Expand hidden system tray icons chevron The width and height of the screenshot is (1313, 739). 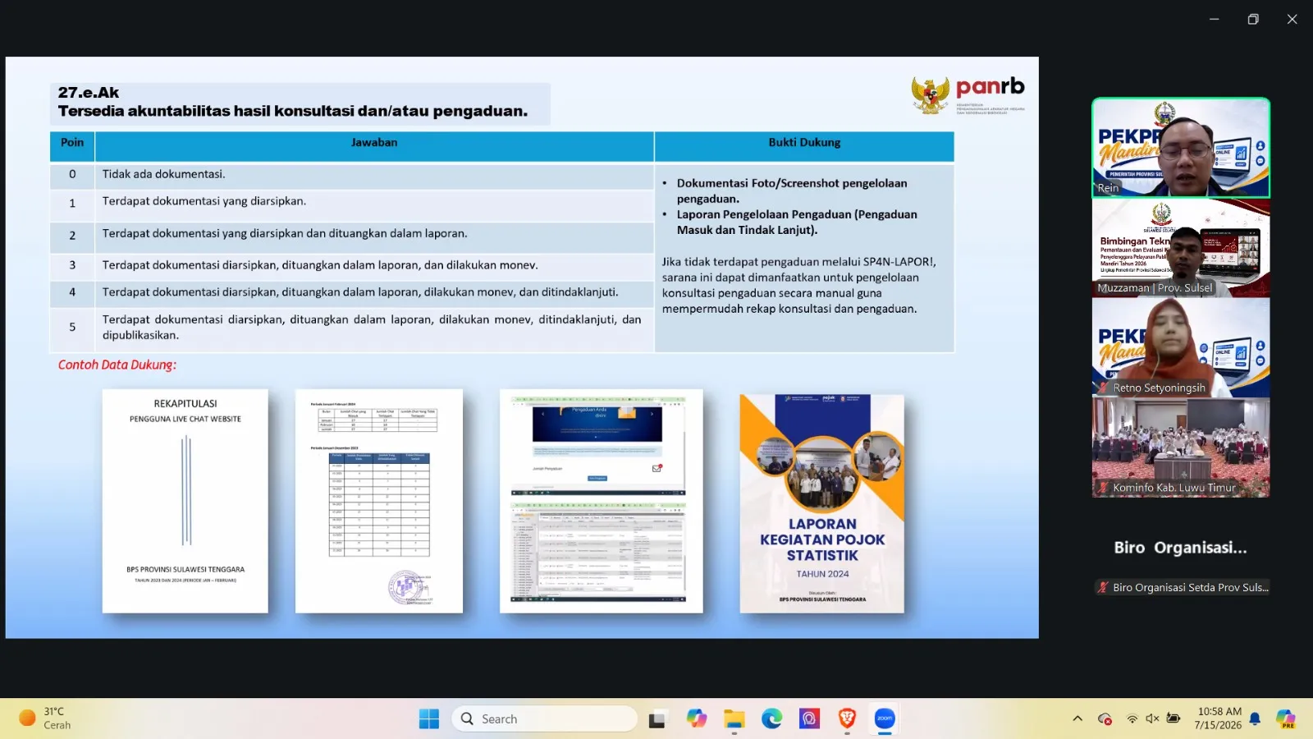coord(1077,719)
